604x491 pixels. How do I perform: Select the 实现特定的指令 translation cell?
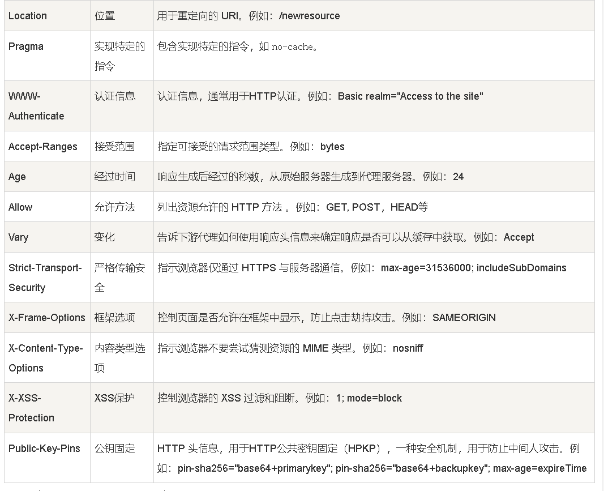tap(122, 56)
